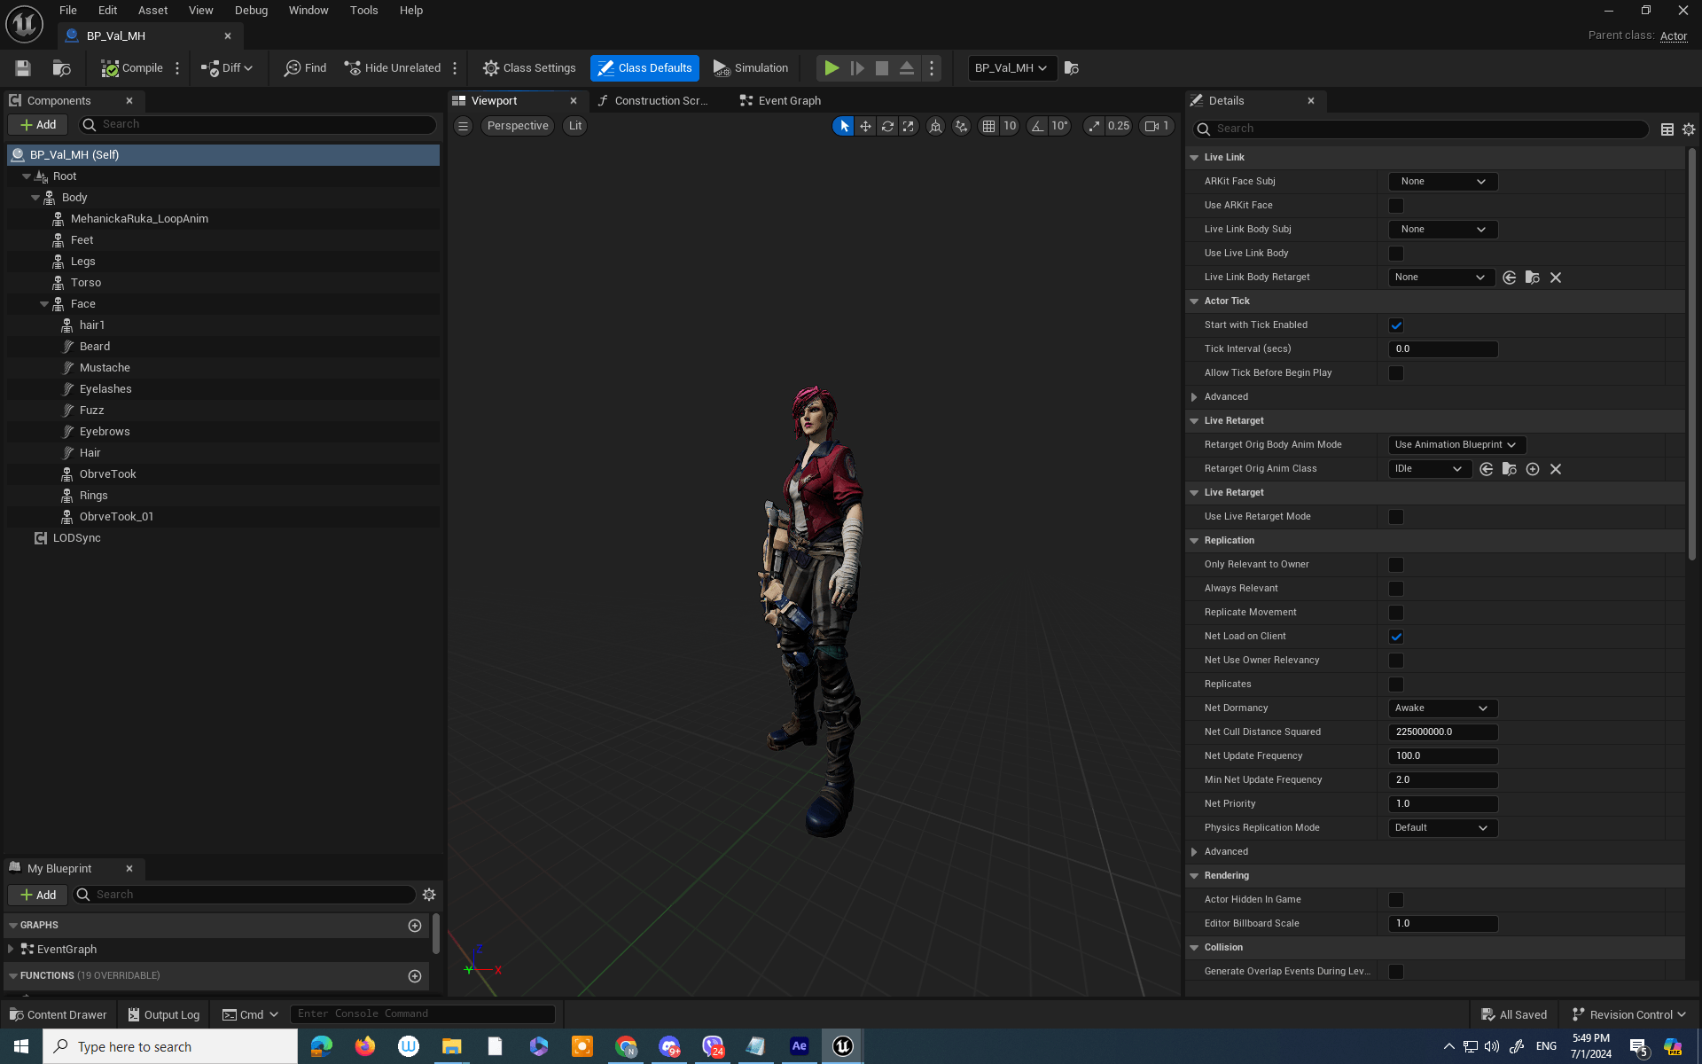Toggle scale snapping icon
The image size is (1702, 1064).
[x=1094, y=126]
